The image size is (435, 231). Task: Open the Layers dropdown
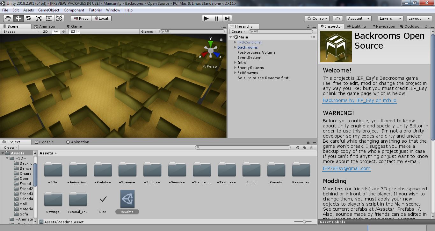pyautogui.click(x=390, y=18)
